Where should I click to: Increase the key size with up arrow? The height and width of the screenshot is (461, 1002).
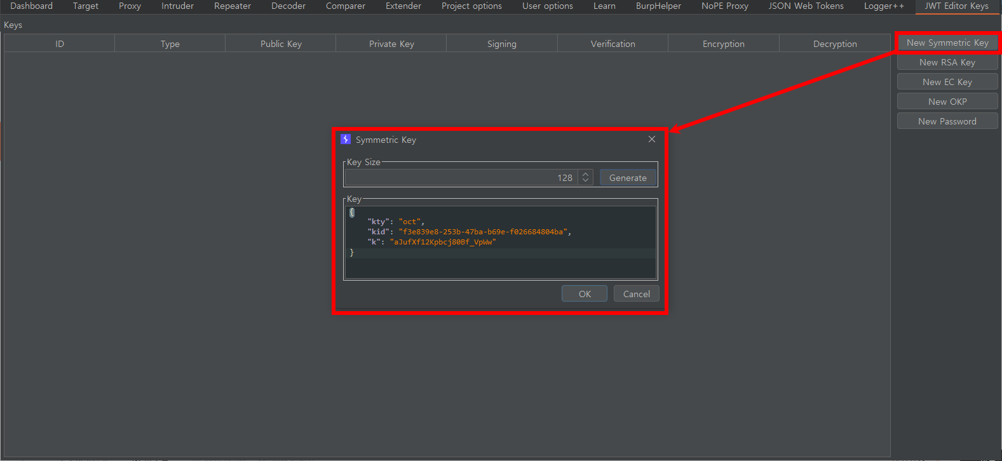(x=586, y=174)
